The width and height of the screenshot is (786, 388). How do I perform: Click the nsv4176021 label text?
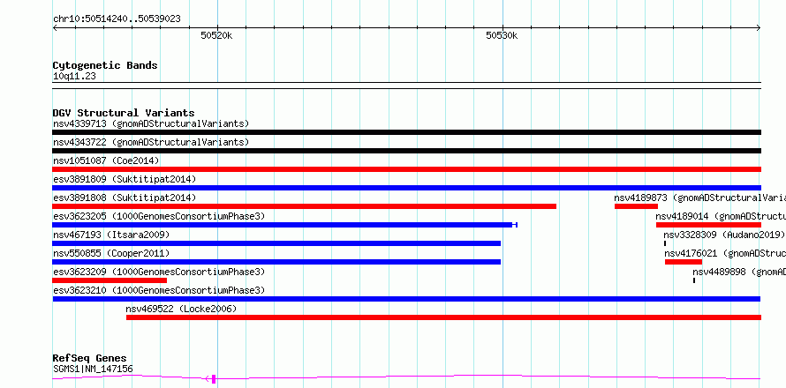pyautogui.click(x=725, y=253)
